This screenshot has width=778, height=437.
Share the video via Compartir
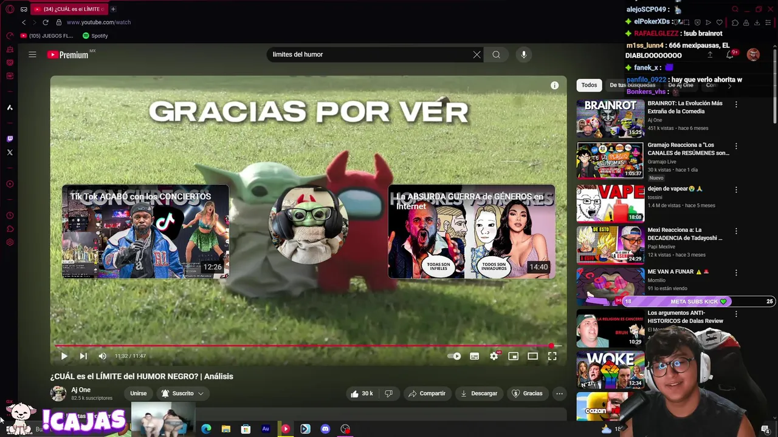pyautogui.click(x=427, y=393)
